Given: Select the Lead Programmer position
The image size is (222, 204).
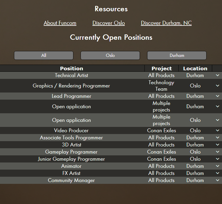Looking at the screenshot, I should (x=71, y=96).
